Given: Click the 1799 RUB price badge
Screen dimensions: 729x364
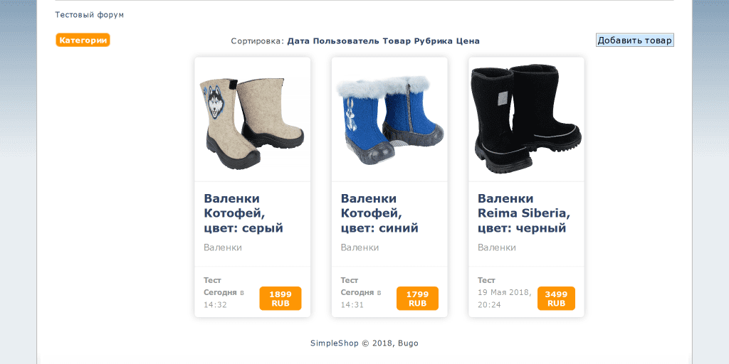Looking at the screenshot, I should tap(417, 299).
